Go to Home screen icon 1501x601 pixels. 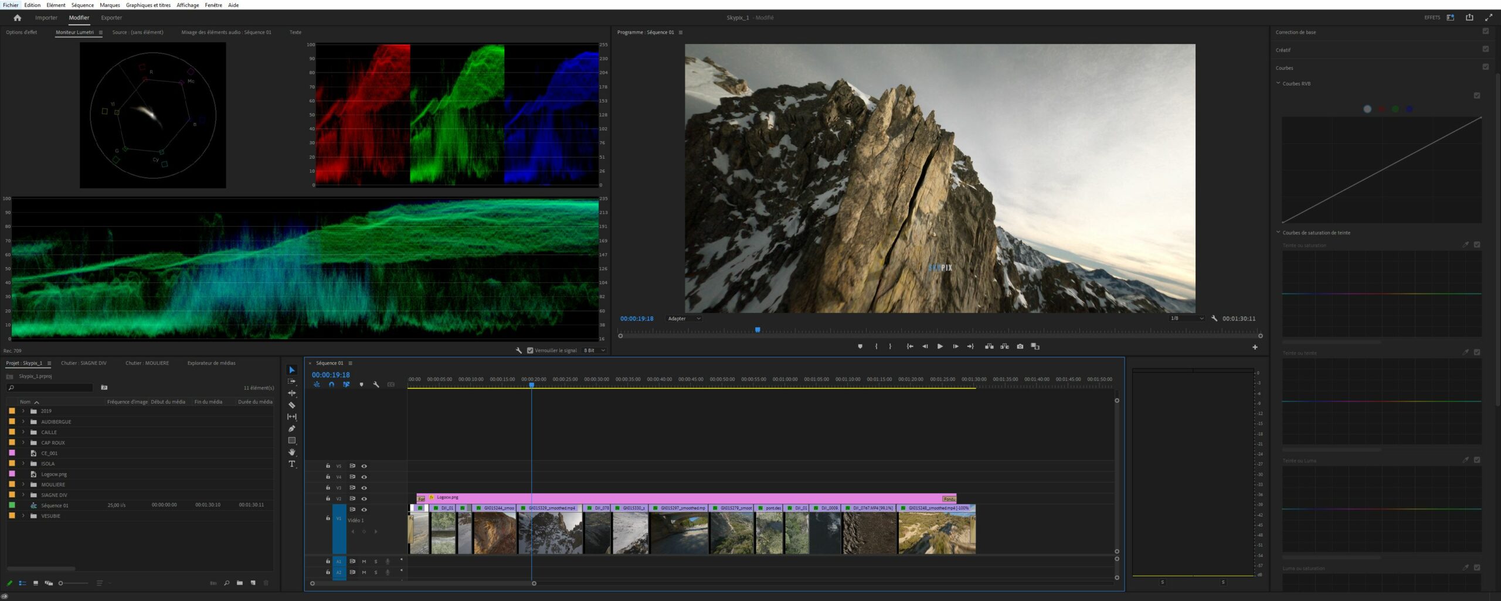[17, 18]
